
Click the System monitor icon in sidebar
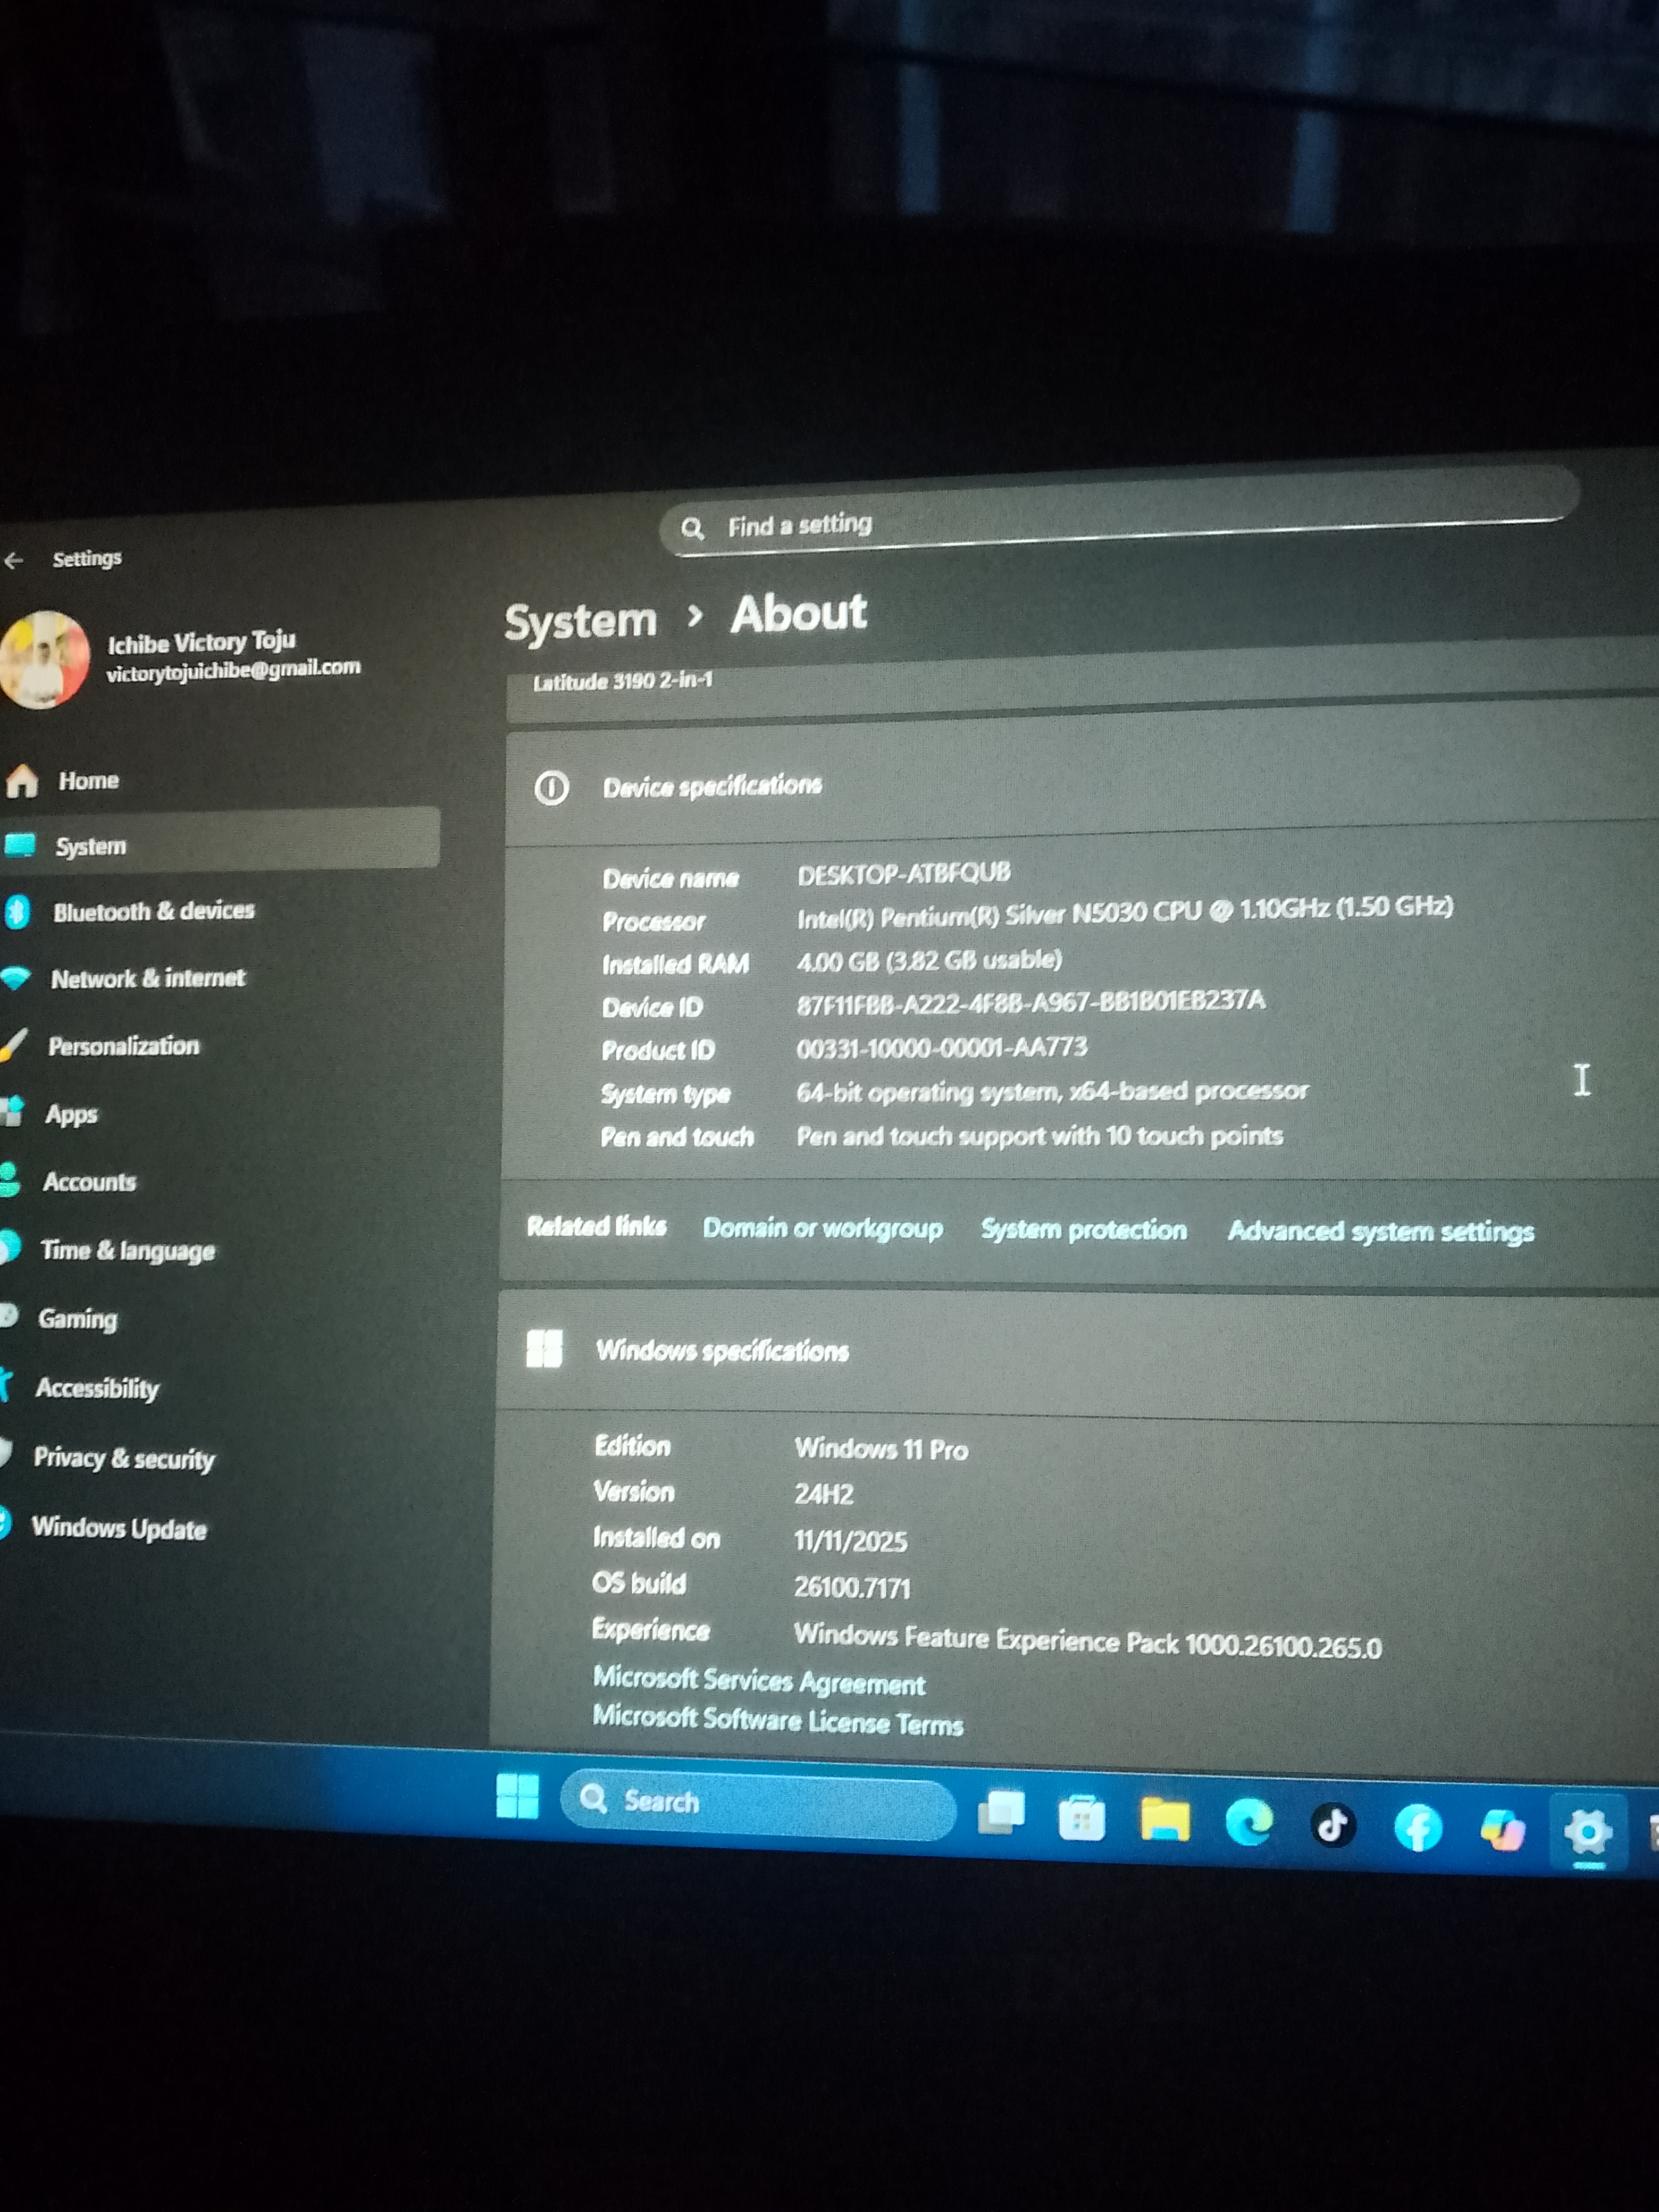pos(19,845)
